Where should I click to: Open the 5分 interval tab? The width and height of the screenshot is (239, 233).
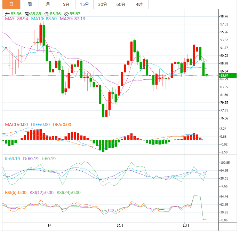click(66, 5)
